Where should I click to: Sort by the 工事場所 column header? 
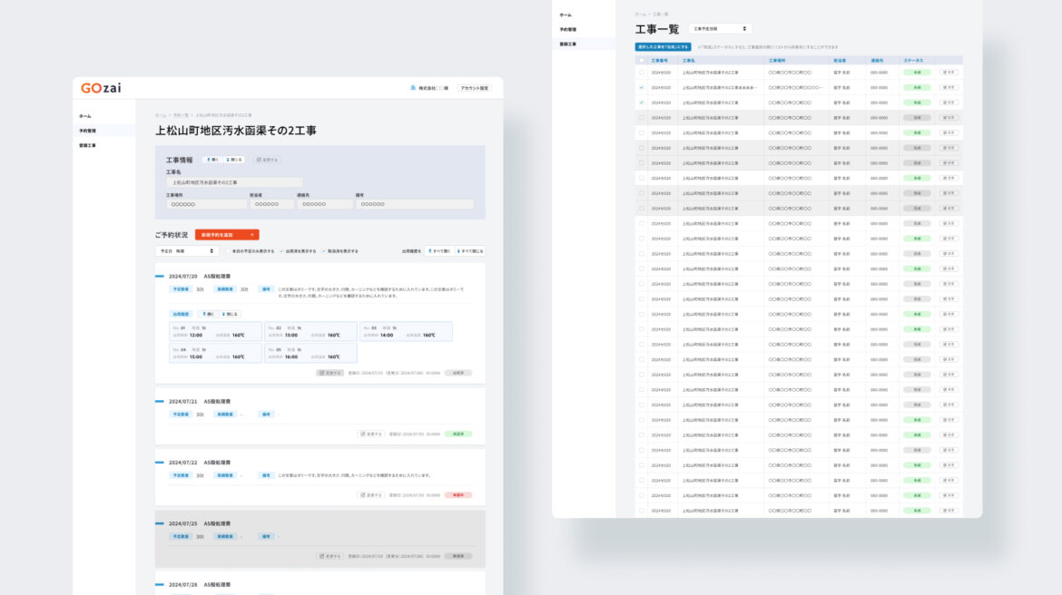[778, 60]
